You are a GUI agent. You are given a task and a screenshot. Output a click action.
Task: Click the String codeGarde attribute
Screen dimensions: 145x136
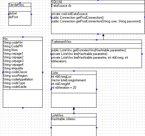click(x=15, y=87)
